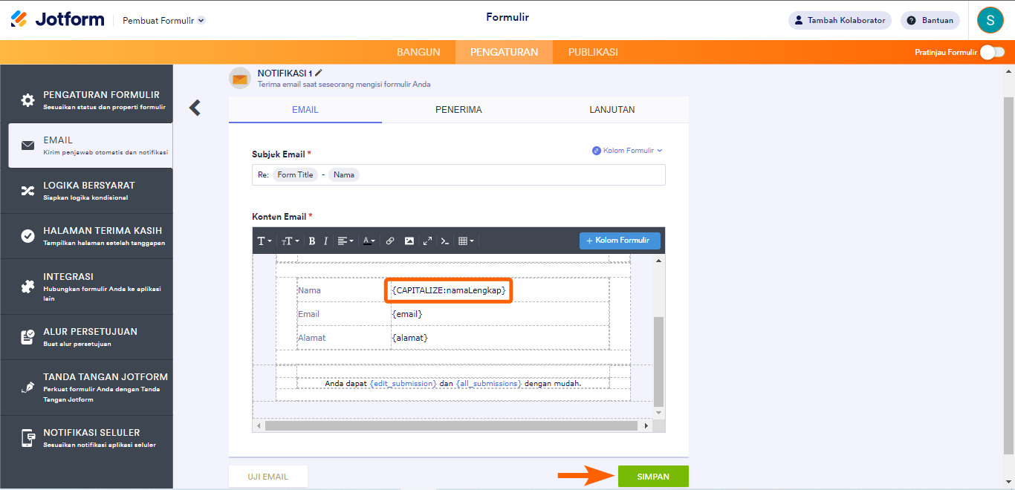Toggle the Pratinjau Formulir switch
The image size is (1015, 490).
(991, 52)
